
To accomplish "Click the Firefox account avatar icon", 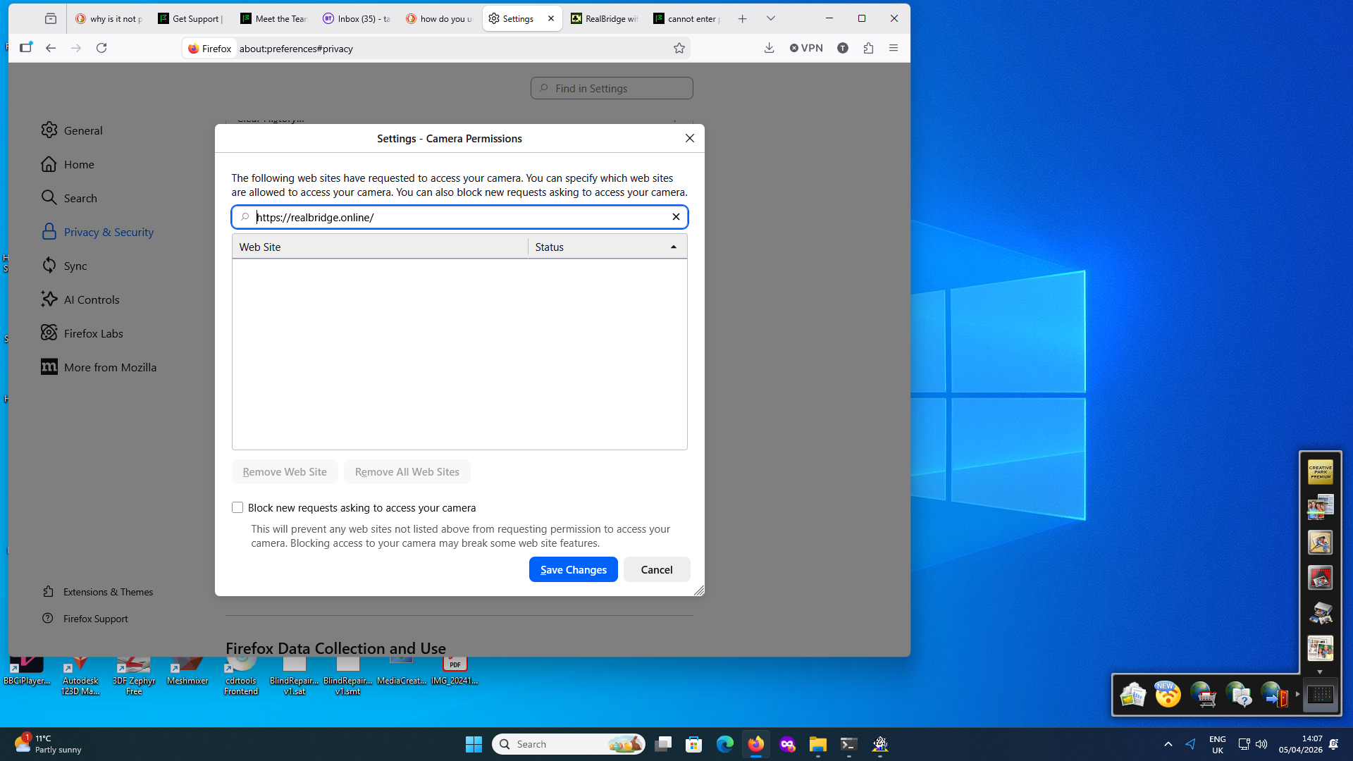I will pos(843,48).
